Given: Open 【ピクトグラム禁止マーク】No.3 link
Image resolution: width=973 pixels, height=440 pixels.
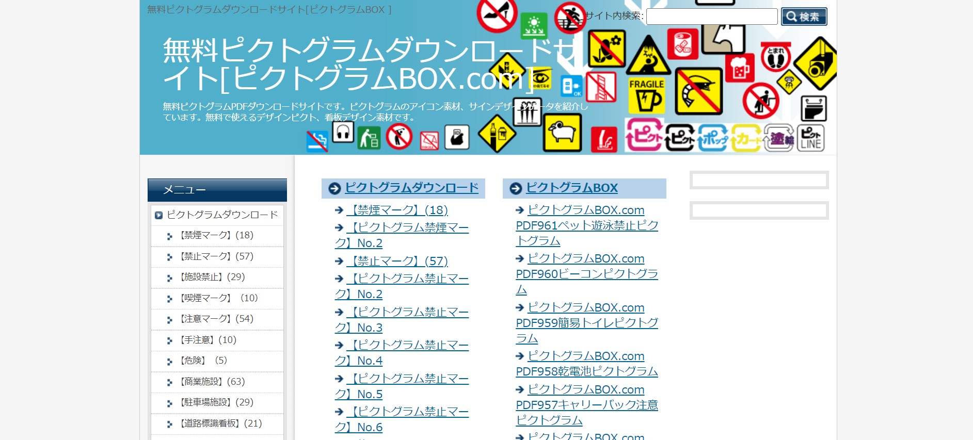Looking at the screenshot, I should pos(402,320).
